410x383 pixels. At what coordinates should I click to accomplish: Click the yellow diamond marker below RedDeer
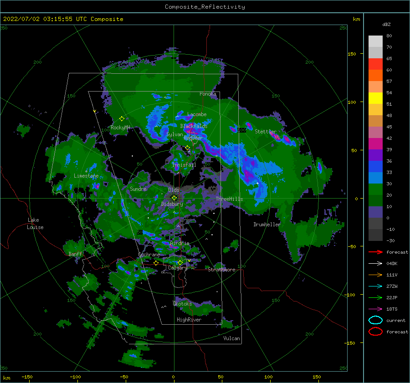(187, 148)
